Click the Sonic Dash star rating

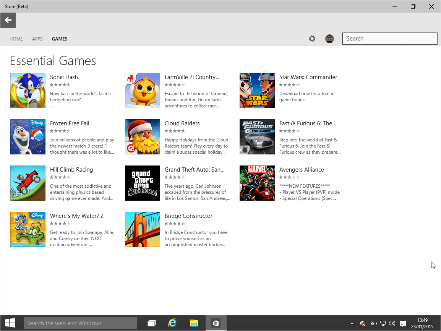pyautogui.click(x=60, y=84)
